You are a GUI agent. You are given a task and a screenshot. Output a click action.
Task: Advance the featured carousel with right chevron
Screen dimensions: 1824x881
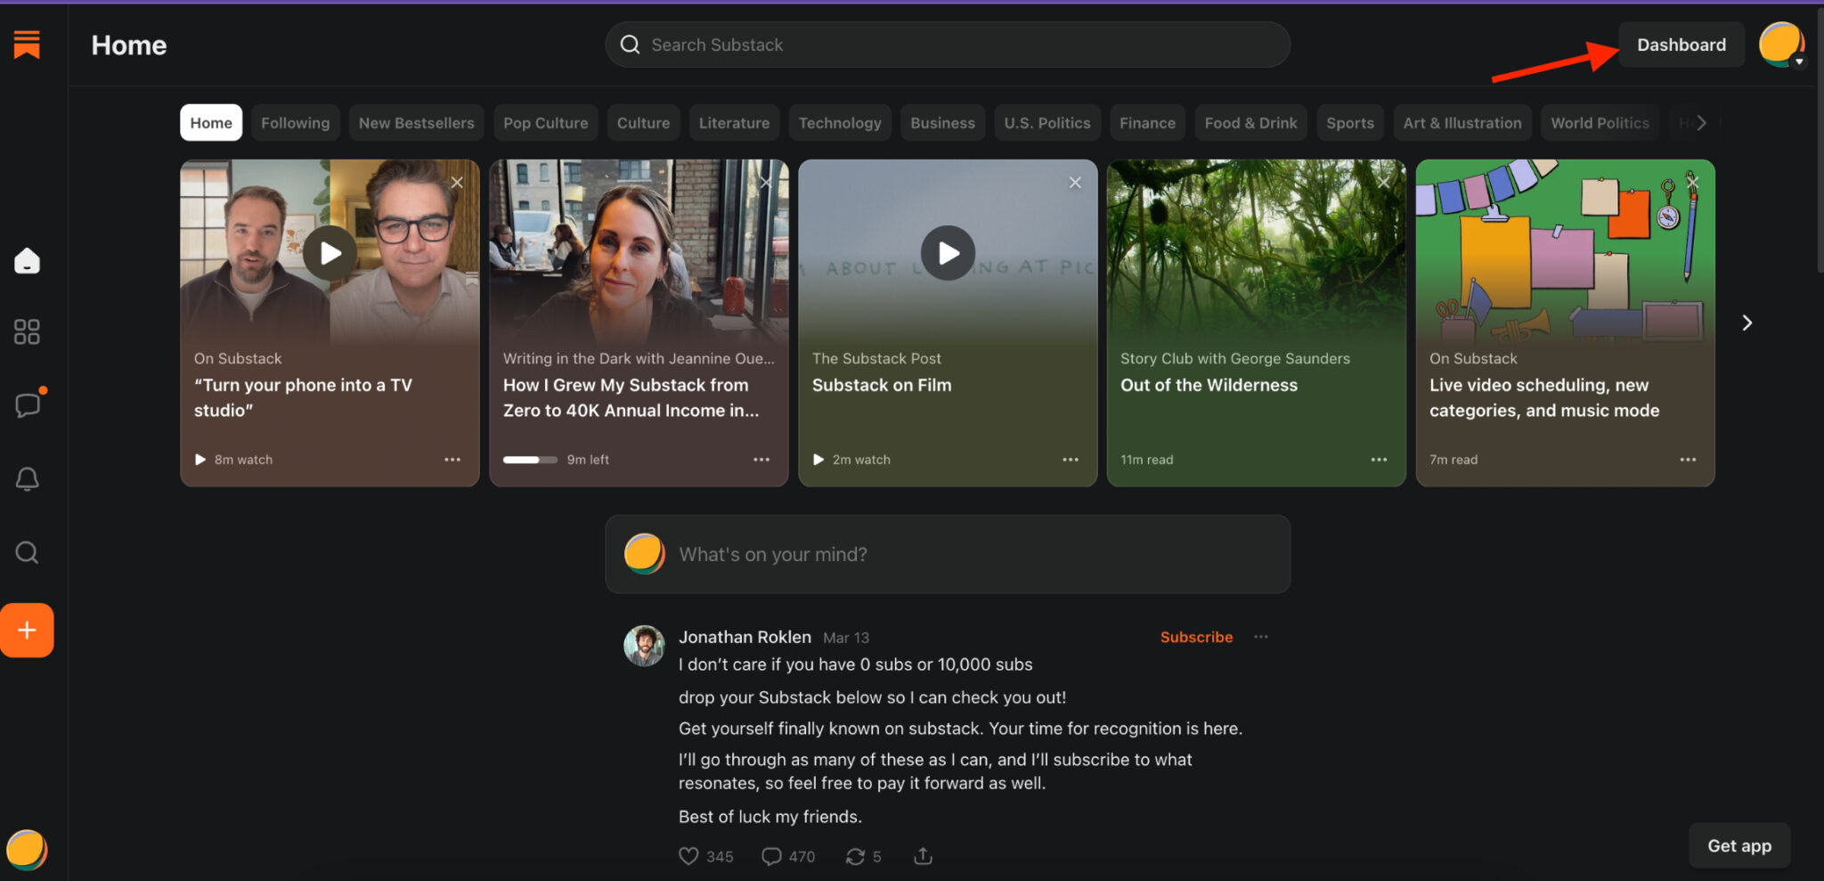tap(1747, 322)
